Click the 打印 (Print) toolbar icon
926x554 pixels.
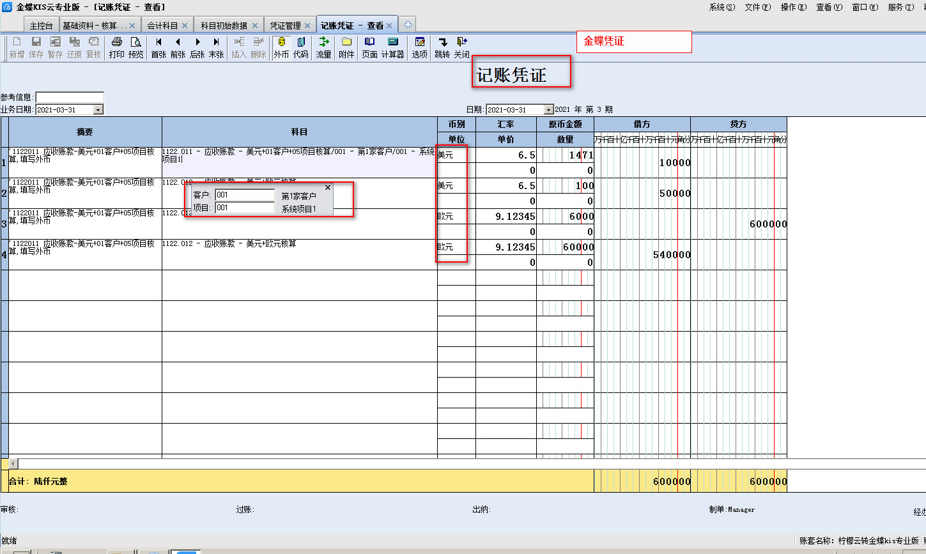click(116, 47)
